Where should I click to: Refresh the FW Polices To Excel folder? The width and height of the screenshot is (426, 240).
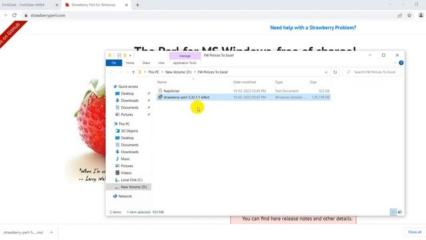[335, 72]
